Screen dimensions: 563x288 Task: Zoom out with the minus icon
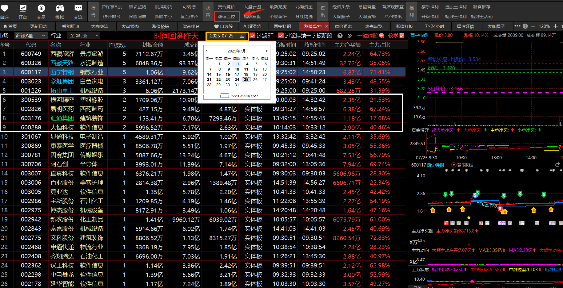coord(533,26)
